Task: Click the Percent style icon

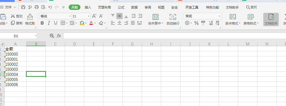Action: (196, 23)
